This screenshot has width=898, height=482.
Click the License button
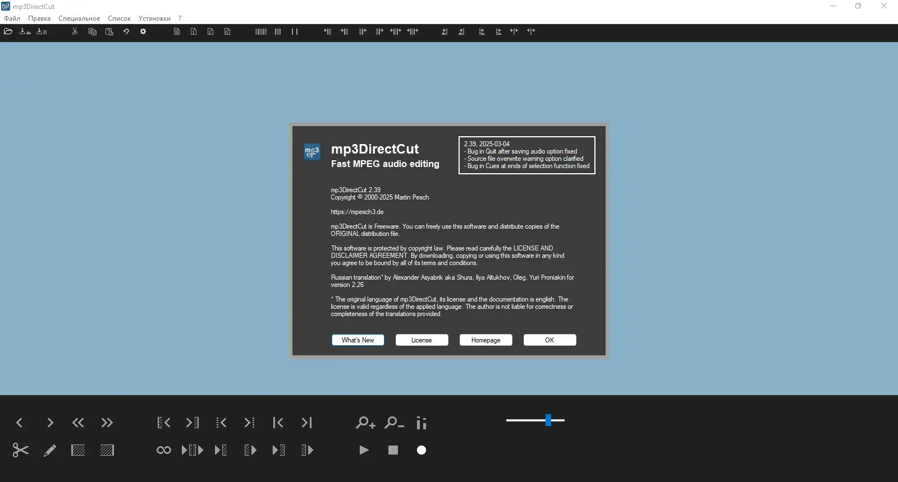click(422, 340)
